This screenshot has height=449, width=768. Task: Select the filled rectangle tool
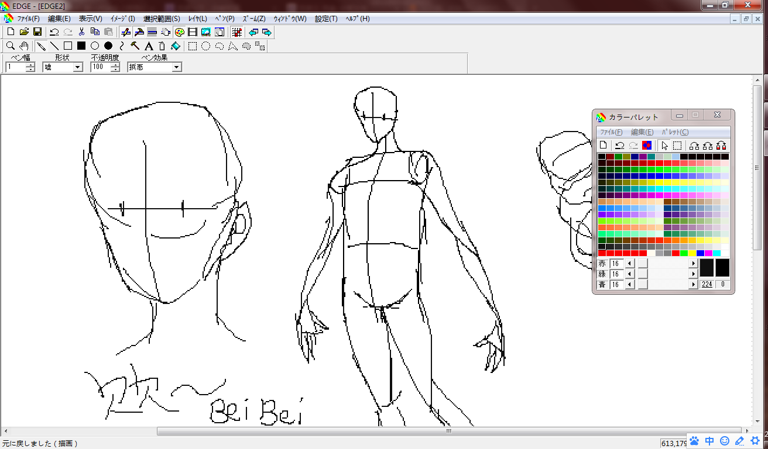(x=81, y=46)
